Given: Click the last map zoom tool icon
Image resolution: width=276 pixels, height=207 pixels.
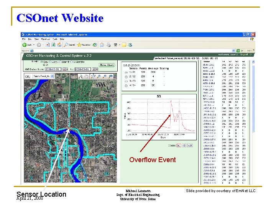Looking at the screenshot, I should pyautogui.click(x=110, y=76).
